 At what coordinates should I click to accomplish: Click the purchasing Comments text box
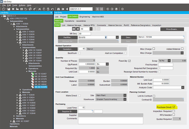[111, 120]
